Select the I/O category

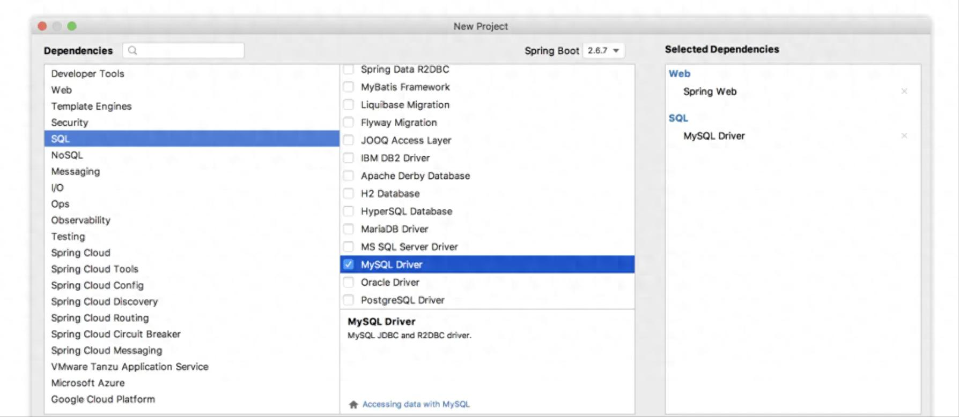(192, 187)
